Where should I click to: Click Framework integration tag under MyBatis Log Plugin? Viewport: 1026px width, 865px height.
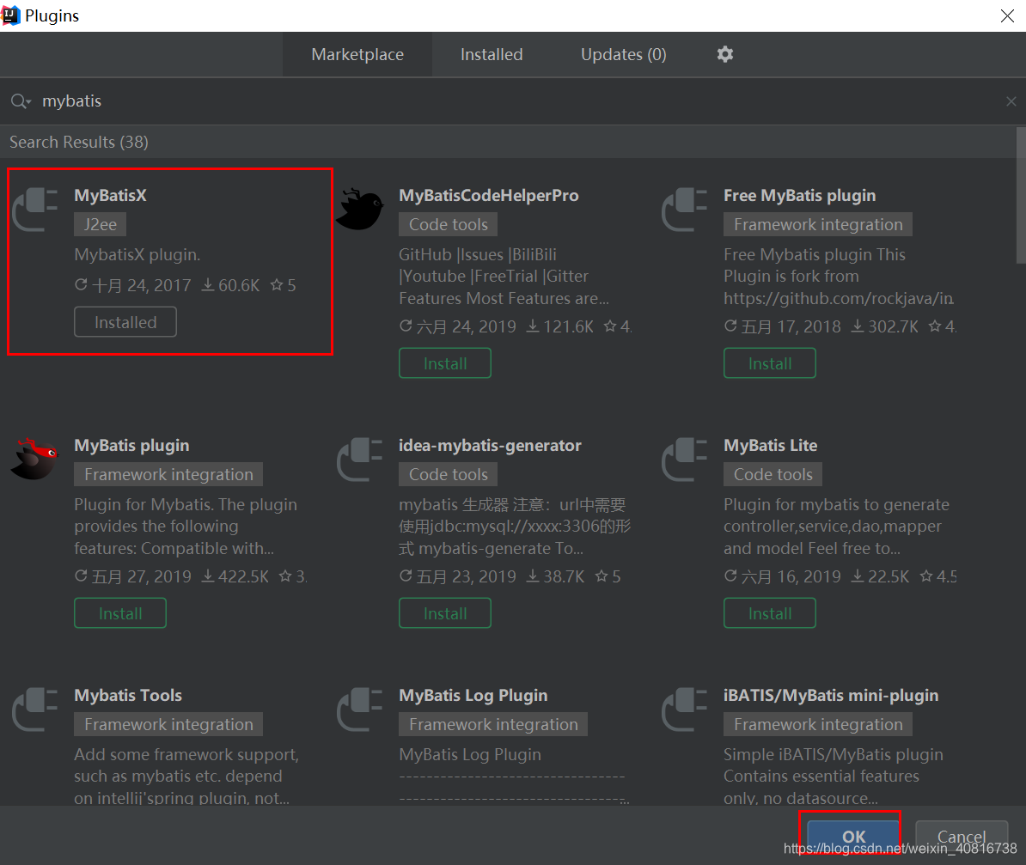[x=493, y=724]
